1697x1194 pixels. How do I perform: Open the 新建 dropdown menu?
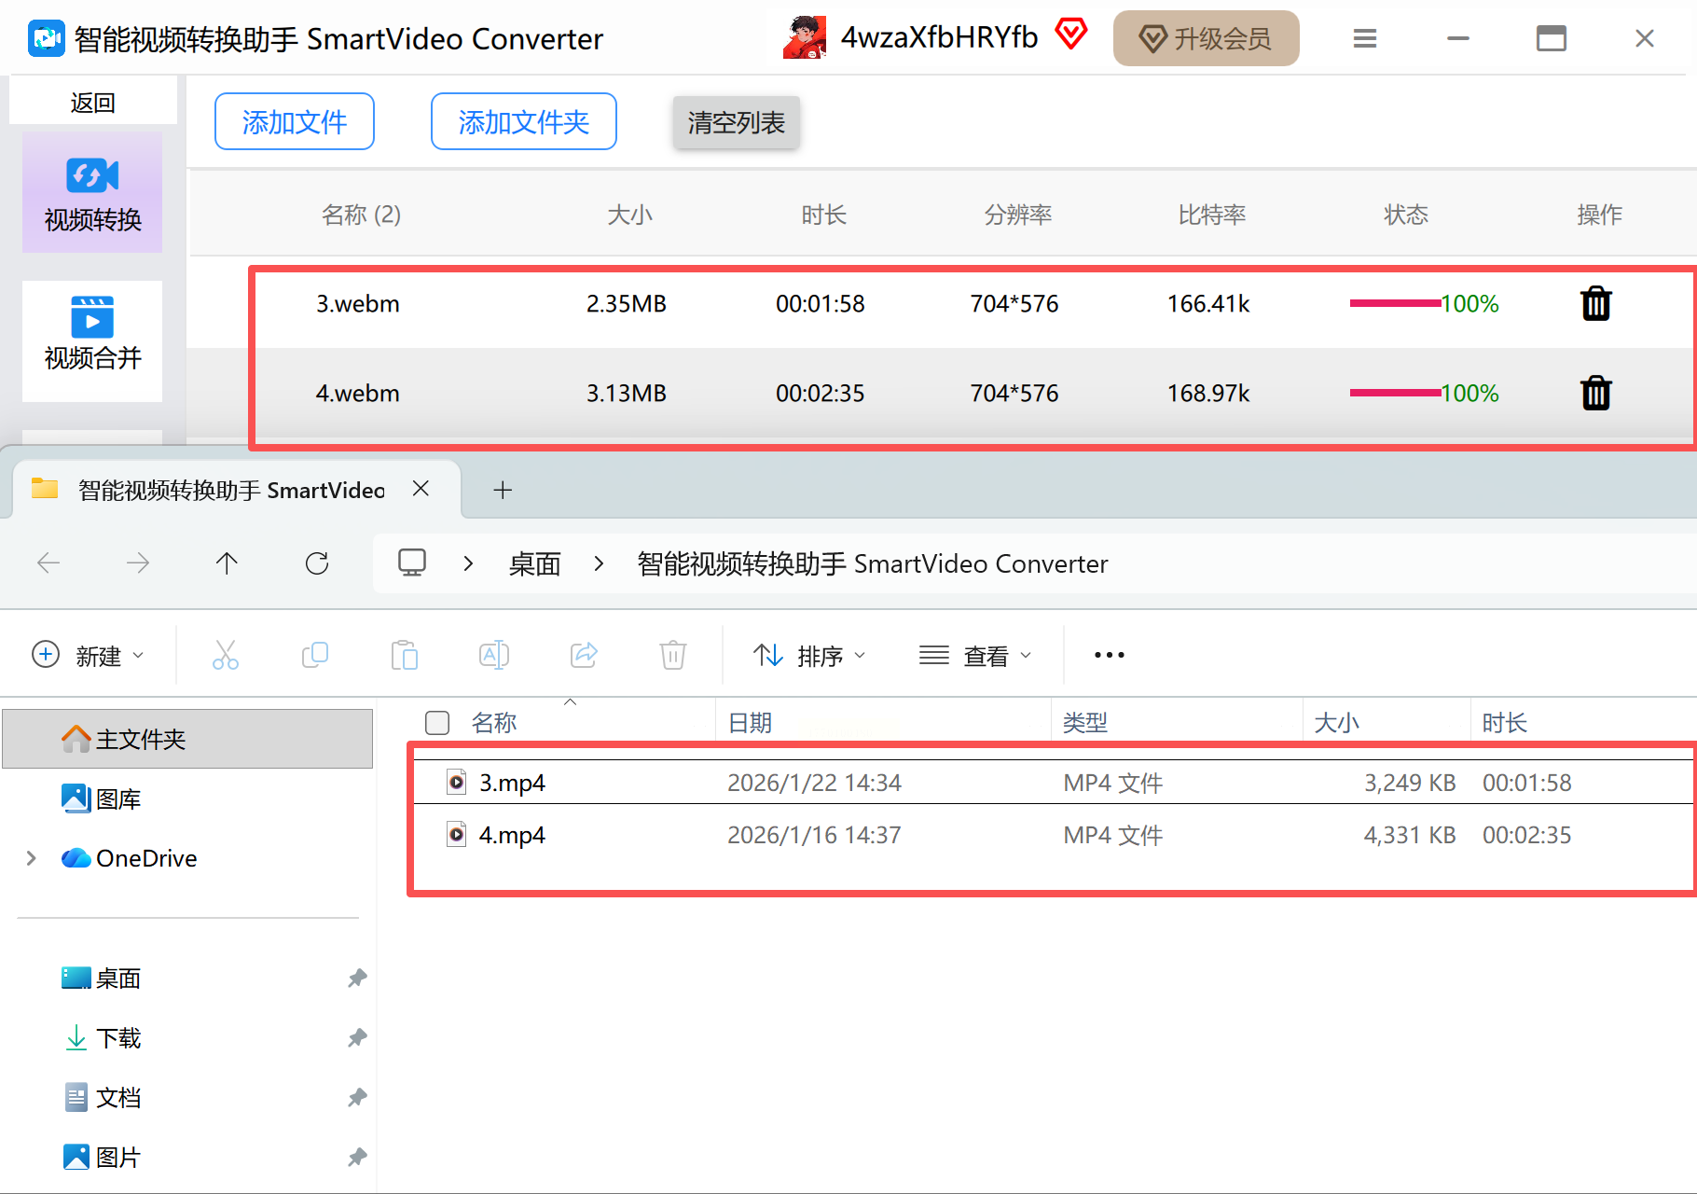pos(89,656)
